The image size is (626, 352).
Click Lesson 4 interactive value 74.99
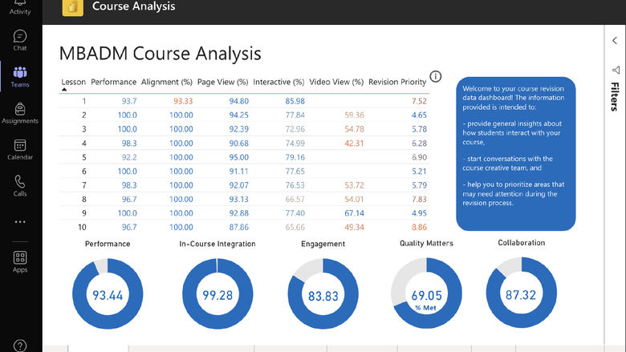[x=295, y=143]
